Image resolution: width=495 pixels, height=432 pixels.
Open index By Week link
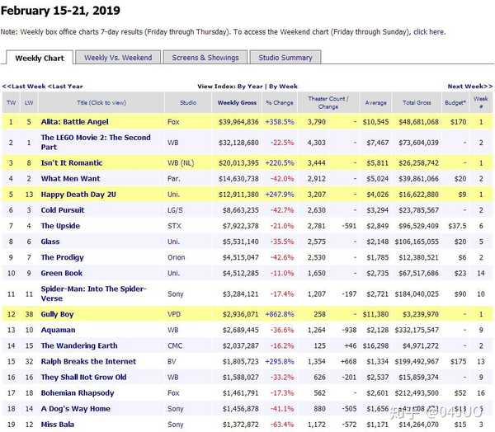tap(283, 87)
